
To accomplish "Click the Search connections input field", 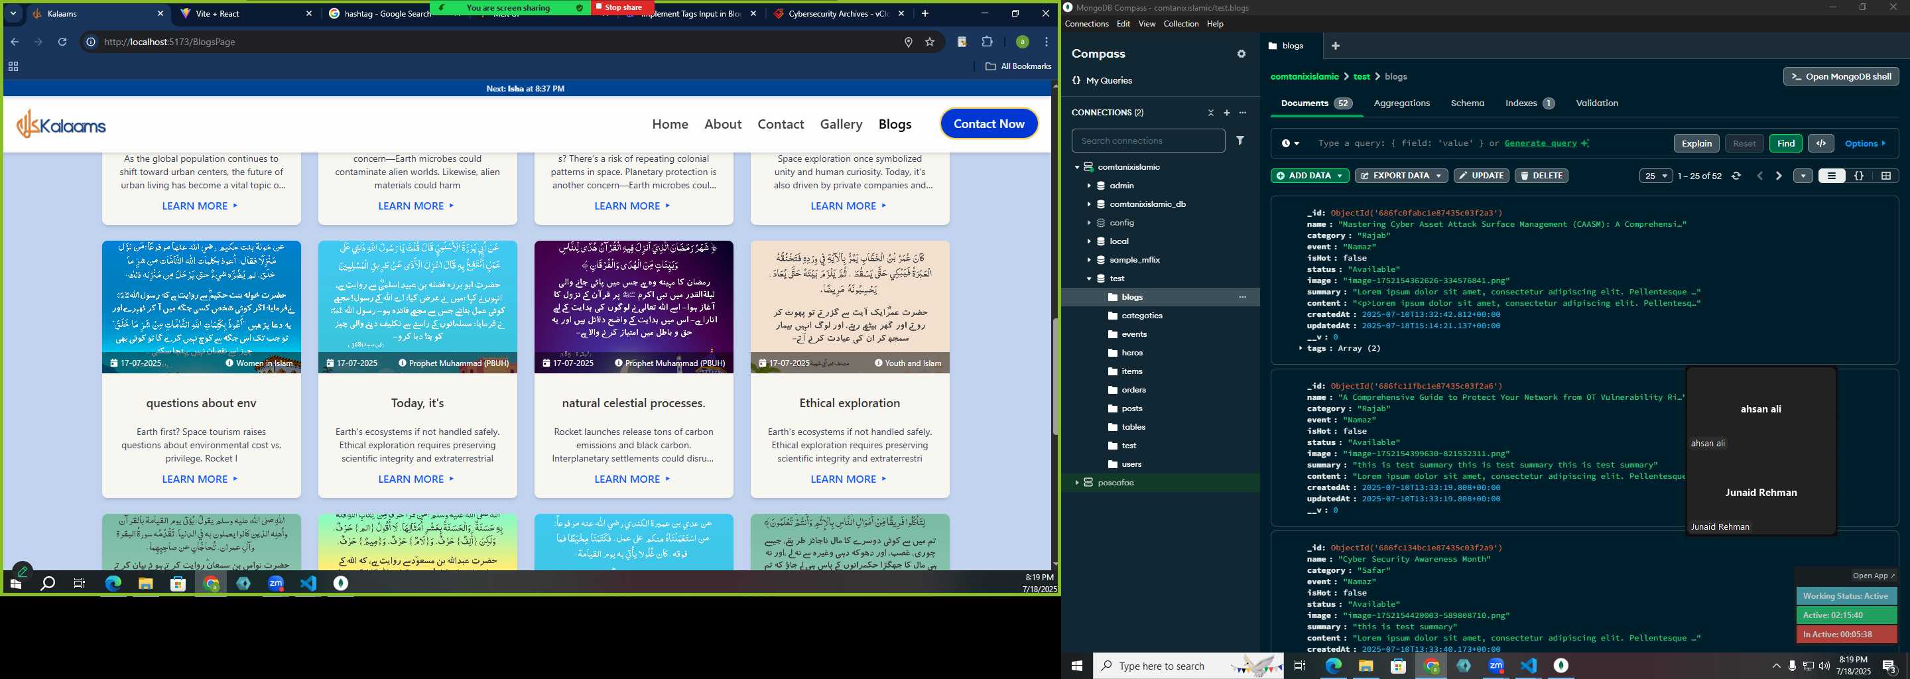I will click(x=1148, y=141).
